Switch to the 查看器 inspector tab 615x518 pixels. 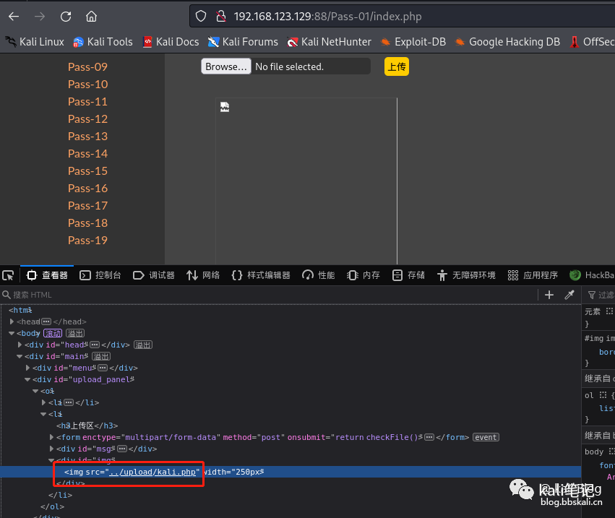(47, 275)
